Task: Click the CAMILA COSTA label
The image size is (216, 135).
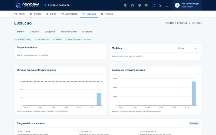Action: (23, 131)
